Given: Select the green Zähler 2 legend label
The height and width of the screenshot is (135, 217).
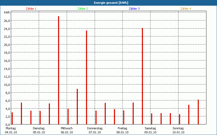Looking at the screenshot, I should (83, 9).
